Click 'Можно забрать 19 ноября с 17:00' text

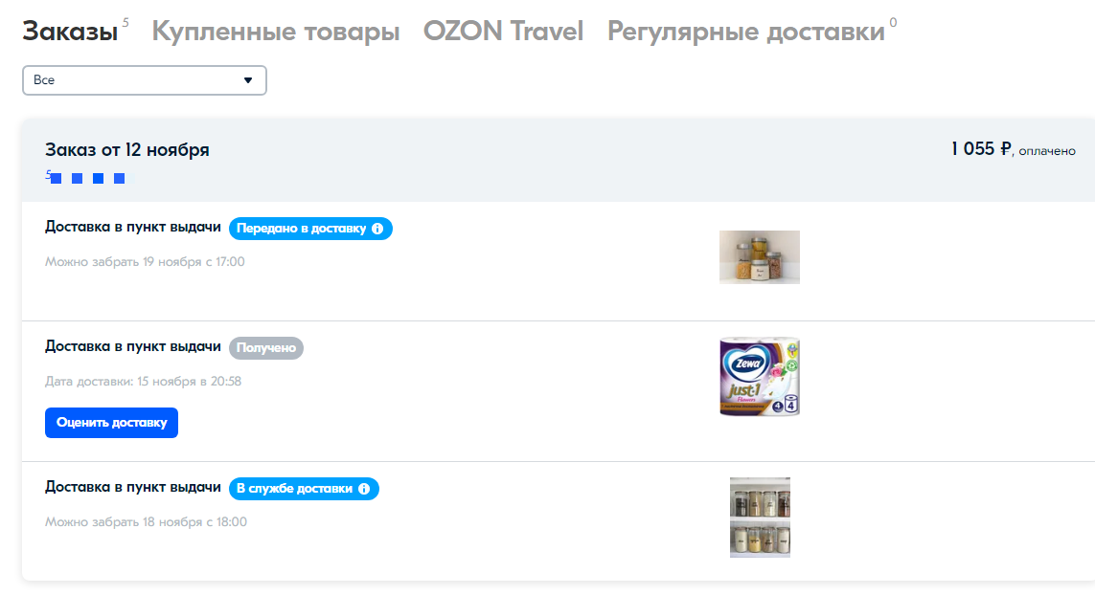146,262
